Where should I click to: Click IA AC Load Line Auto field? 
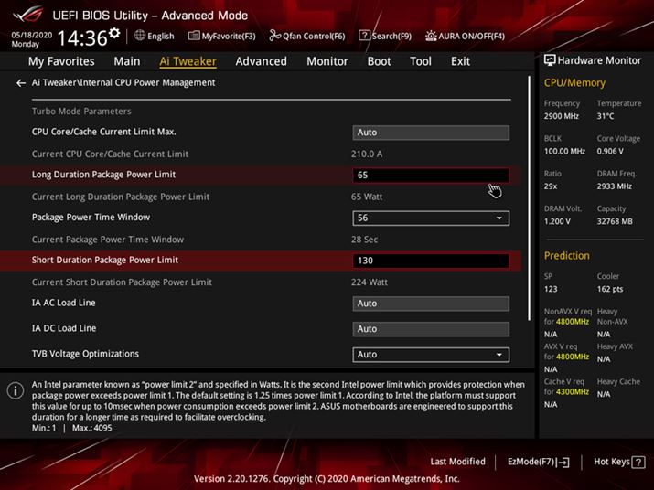431,304
